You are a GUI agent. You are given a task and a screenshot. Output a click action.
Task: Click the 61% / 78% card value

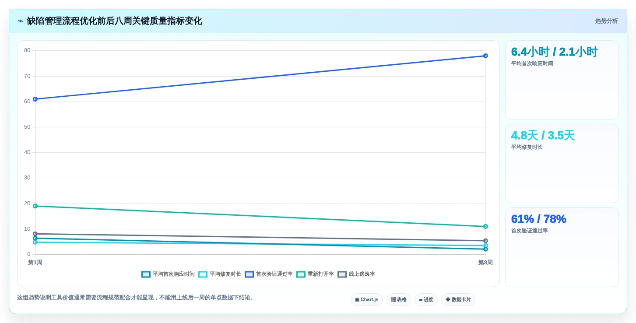tap(539, 219)
